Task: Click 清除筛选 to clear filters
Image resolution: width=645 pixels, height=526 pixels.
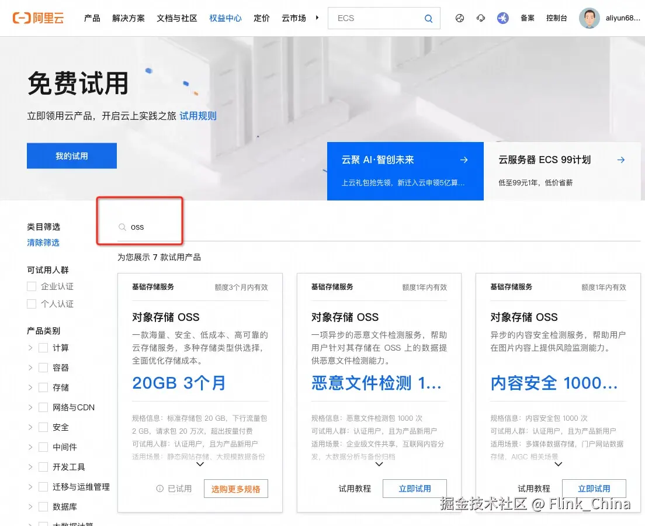Action: [43, 243]
